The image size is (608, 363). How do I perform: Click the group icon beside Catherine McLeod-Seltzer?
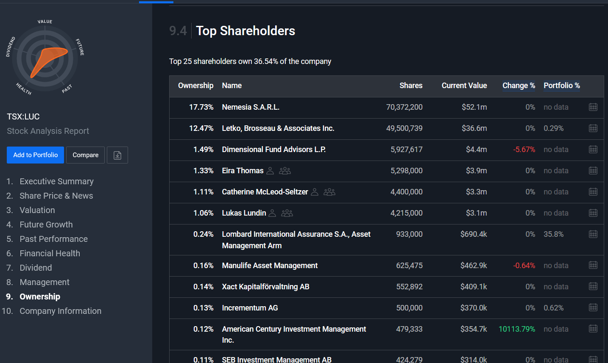tap(329, 192)
